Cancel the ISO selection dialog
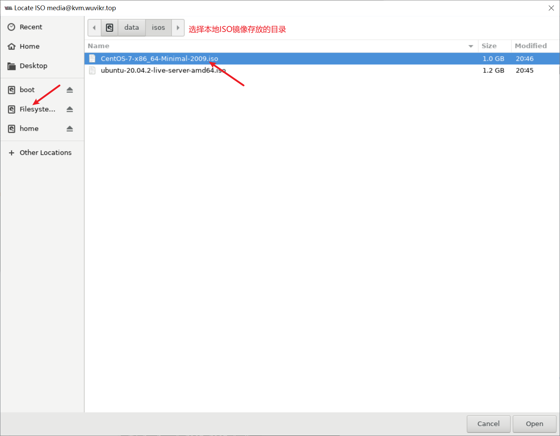The width and height of the screenshot is (560, 436). click(489, 424)
